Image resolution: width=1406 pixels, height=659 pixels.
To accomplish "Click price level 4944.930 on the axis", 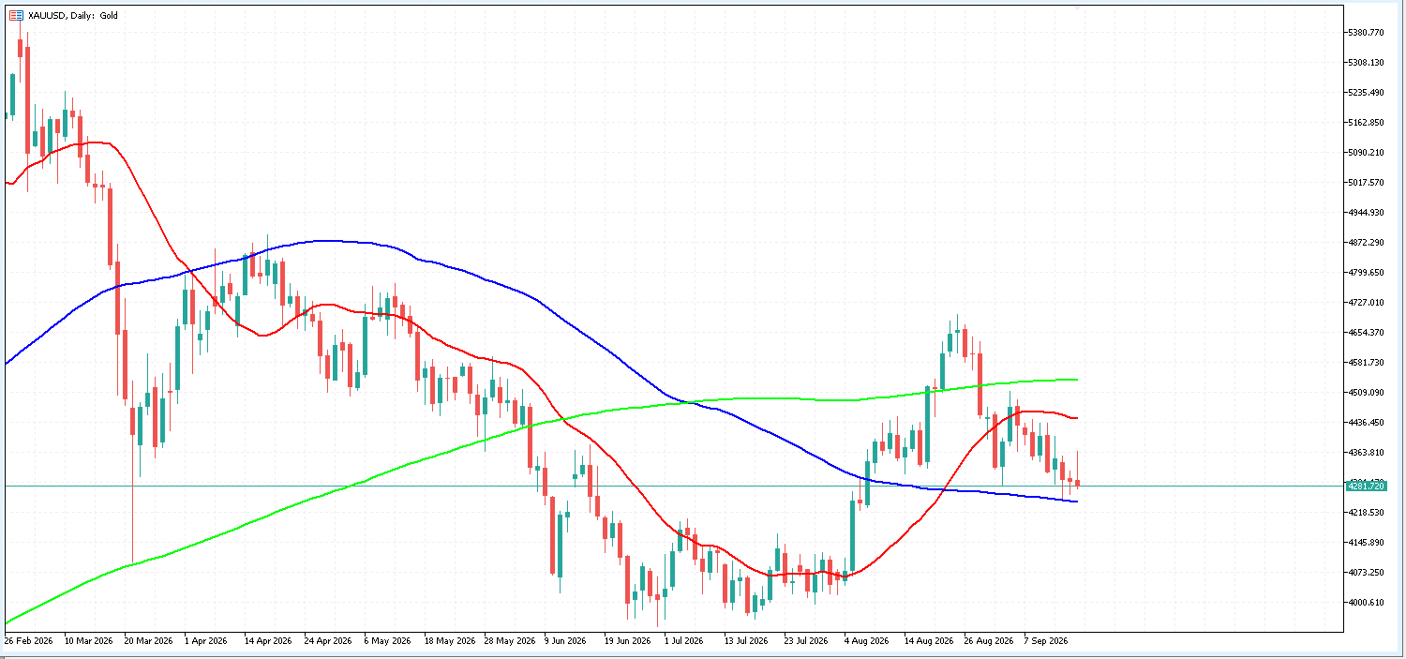I will click(1365, 213).
